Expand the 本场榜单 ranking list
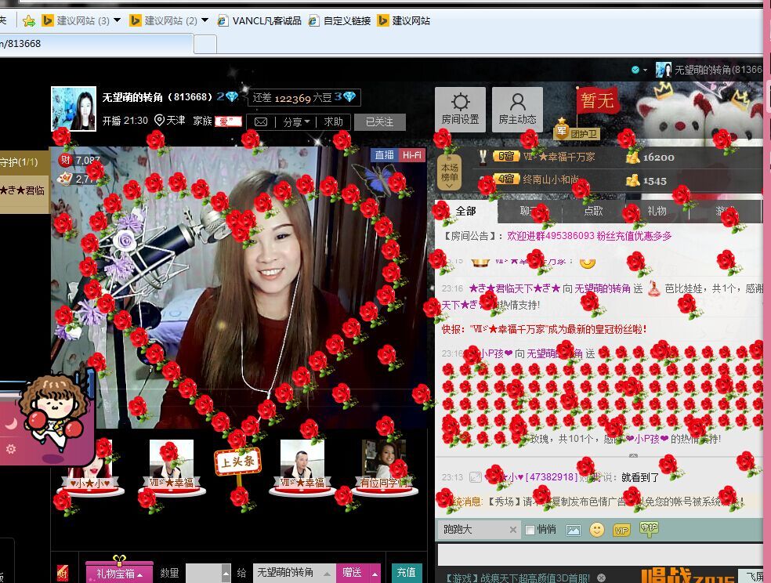Viewport: 771px width, 583px height. (x=449, y=172)
